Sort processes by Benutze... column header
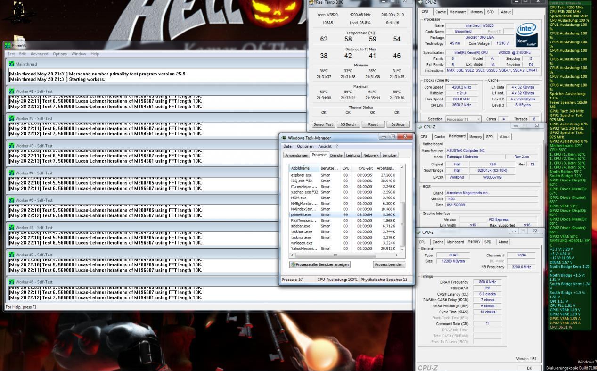 point(329,168)
